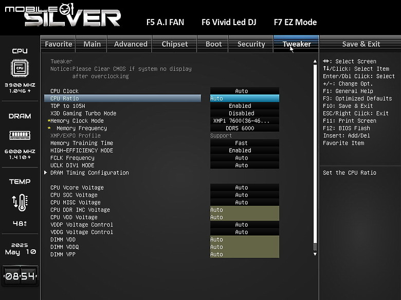The image size is (401, 300).
Task: Select X3D Gaming Turbo Mode label
Action: coord(83,113)
